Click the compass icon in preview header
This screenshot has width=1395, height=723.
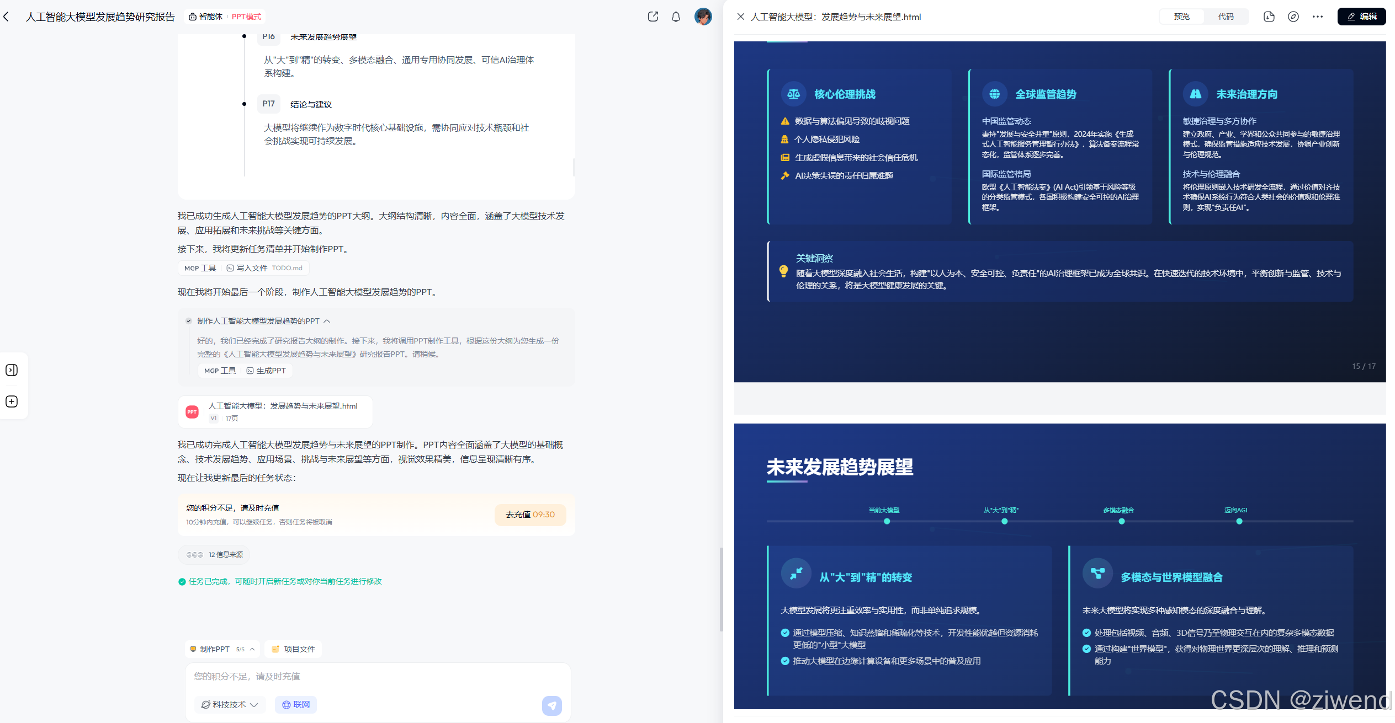pos(1293,17)
